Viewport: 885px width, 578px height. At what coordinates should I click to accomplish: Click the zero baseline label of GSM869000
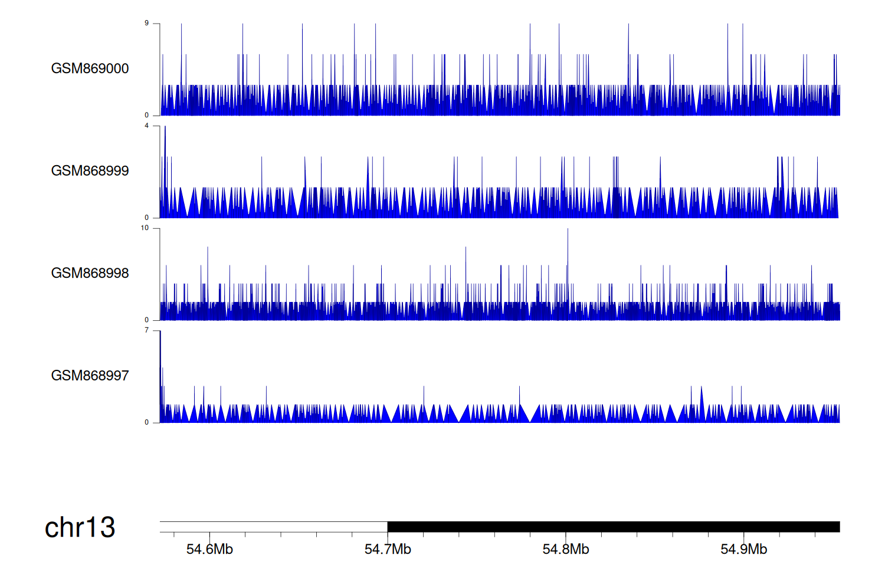(x=146, y=116)
